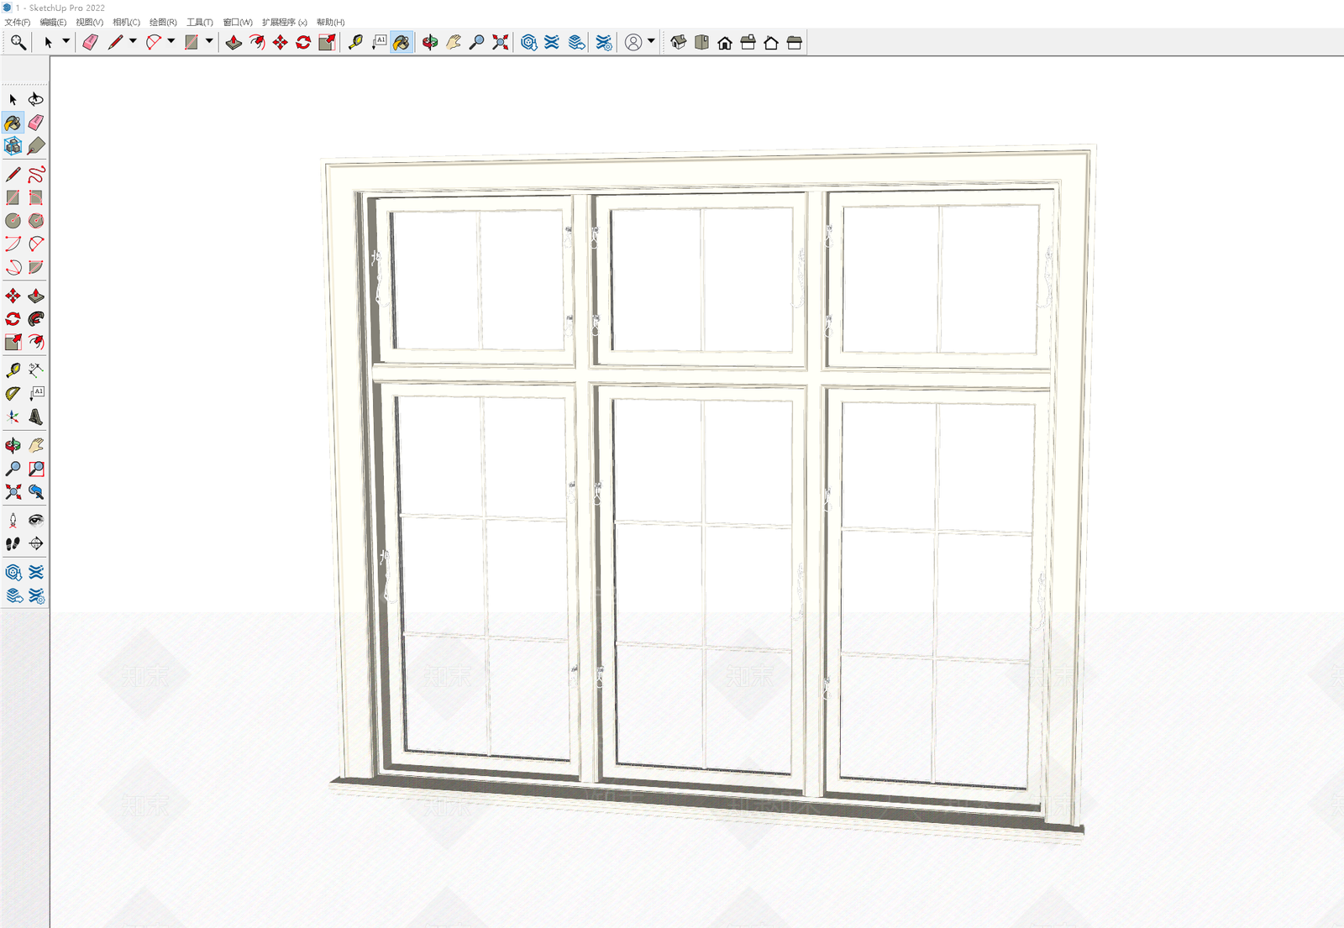The image size is (1344, 928).
Task: Open Extension Manager from the top toolbar
Action: 603,42
